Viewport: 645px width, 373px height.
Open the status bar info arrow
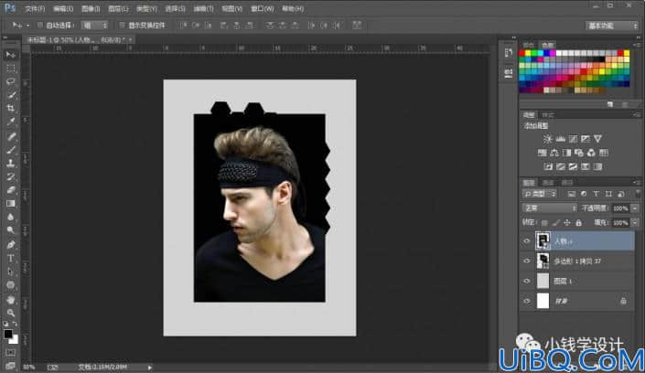click(x=150, y=367)
